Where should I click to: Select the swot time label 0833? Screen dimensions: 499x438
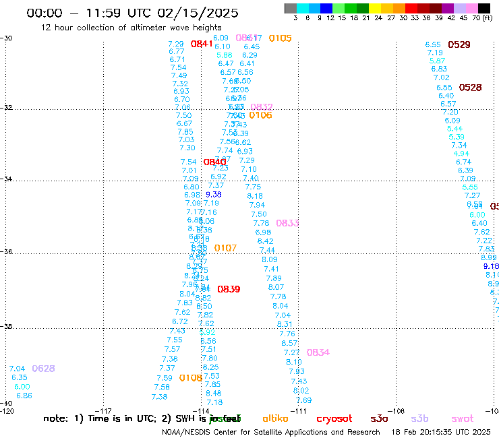[x=287, y=223]
